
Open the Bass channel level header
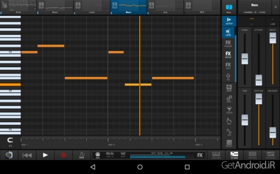[254, 8]
